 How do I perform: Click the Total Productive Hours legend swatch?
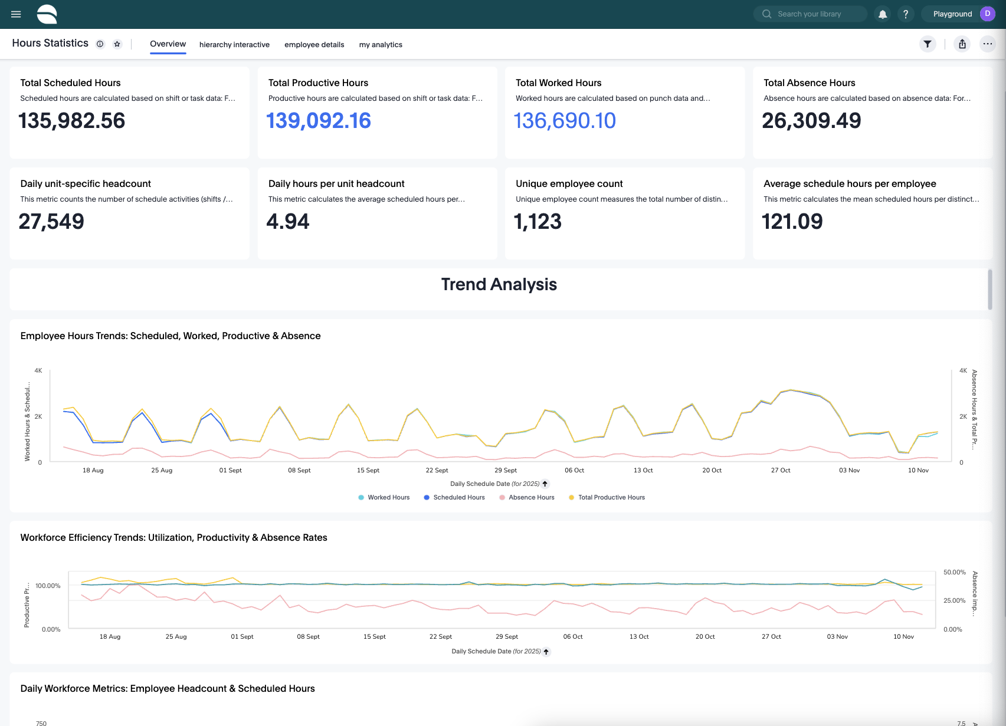[571, 498]
